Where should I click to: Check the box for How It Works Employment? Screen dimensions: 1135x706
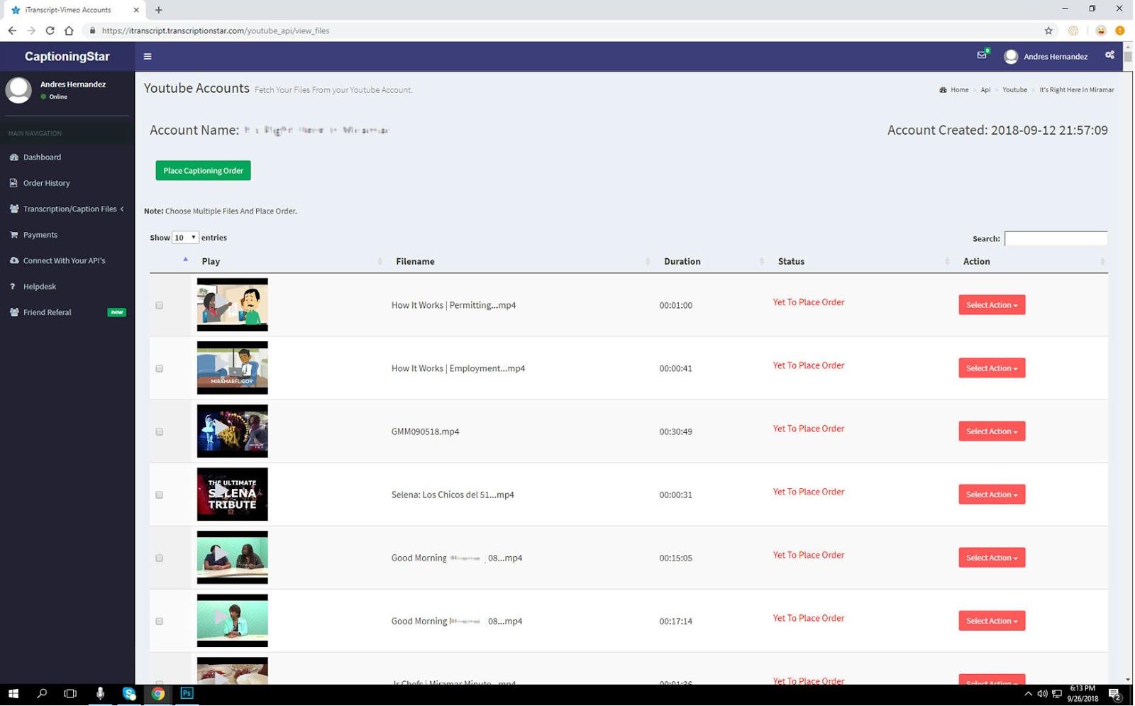click(x=160, y=369)
